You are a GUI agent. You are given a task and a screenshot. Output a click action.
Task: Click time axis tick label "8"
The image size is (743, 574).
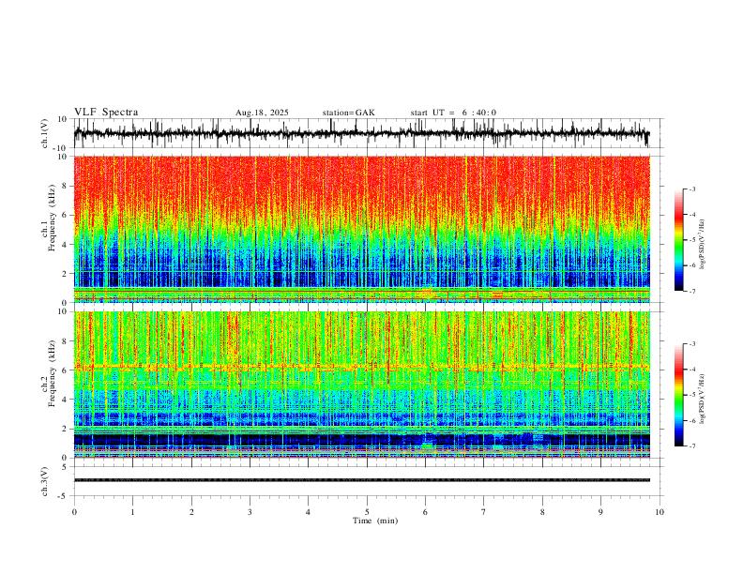(542, 512)
